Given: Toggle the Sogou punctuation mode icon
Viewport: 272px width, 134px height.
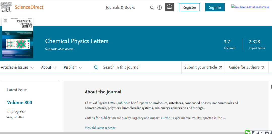Looking at the screenshot, I should (x=262, y=133).
